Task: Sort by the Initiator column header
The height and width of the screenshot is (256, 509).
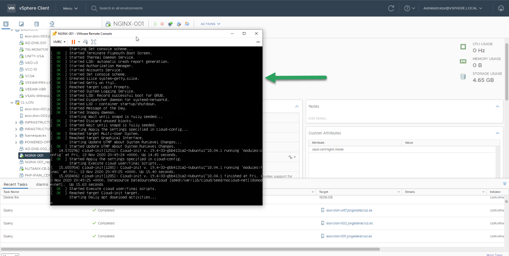Action: click(495, 192)
